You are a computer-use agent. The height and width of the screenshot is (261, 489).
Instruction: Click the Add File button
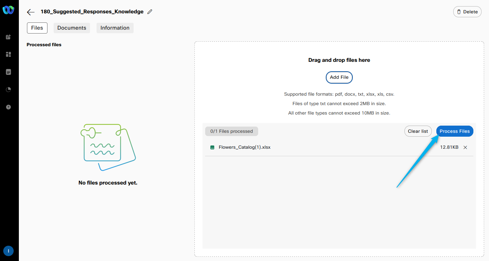339,77
